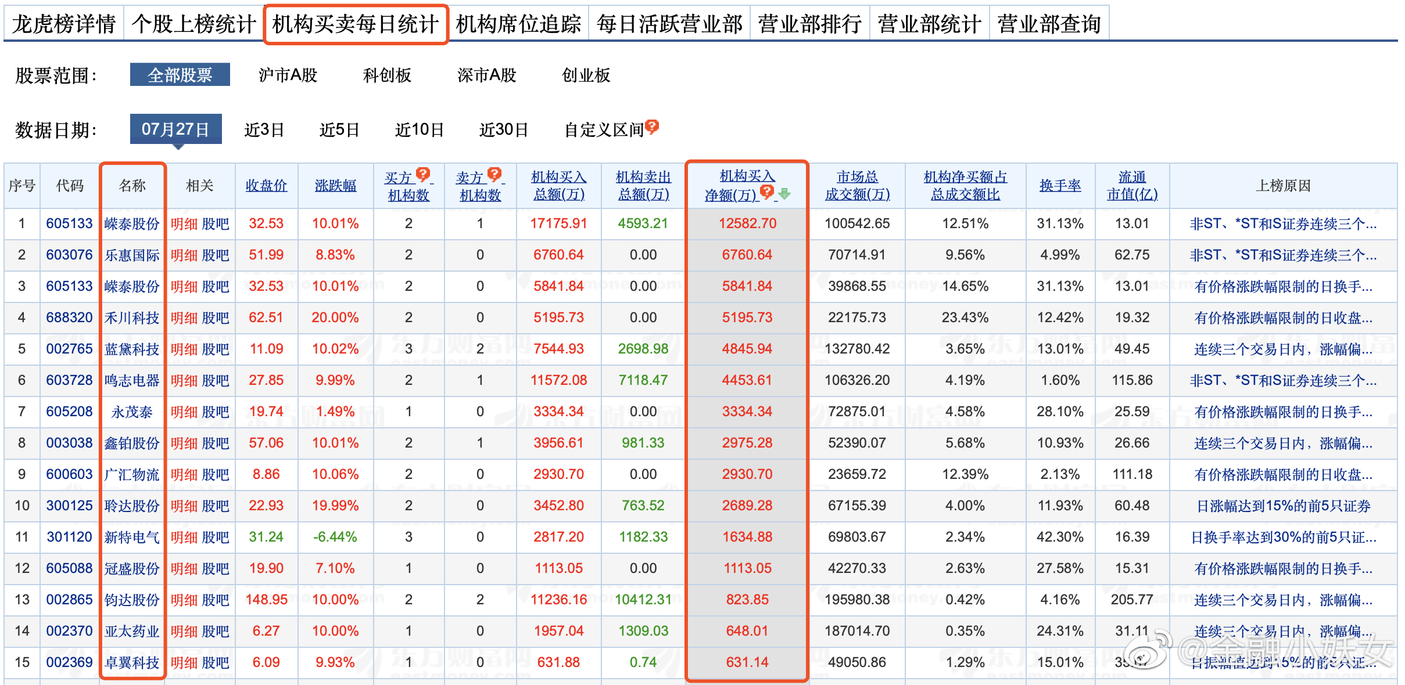Open stock code 605208 link
The width and height of the screenshot is (1405, 685).
[69, 412]
